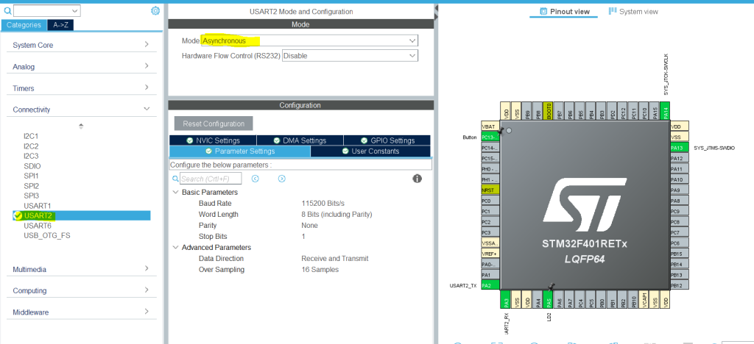Screen dimensions: 754x344
Task: Open the GPIO Settings tab
Action: pos(387,140)
